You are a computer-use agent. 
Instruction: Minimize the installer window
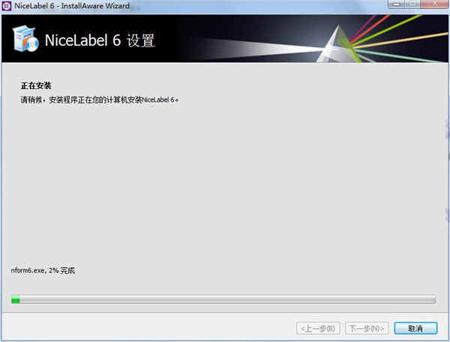[396, 4]
